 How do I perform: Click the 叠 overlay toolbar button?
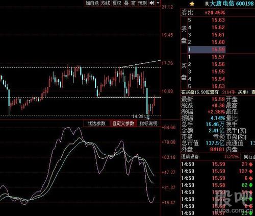tap(126, 3)
